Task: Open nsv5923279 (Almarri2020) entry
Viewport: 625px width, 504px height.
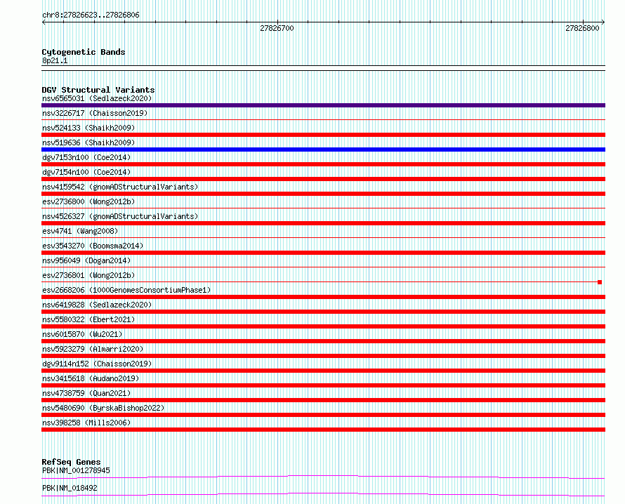Action: pos(93,349)
